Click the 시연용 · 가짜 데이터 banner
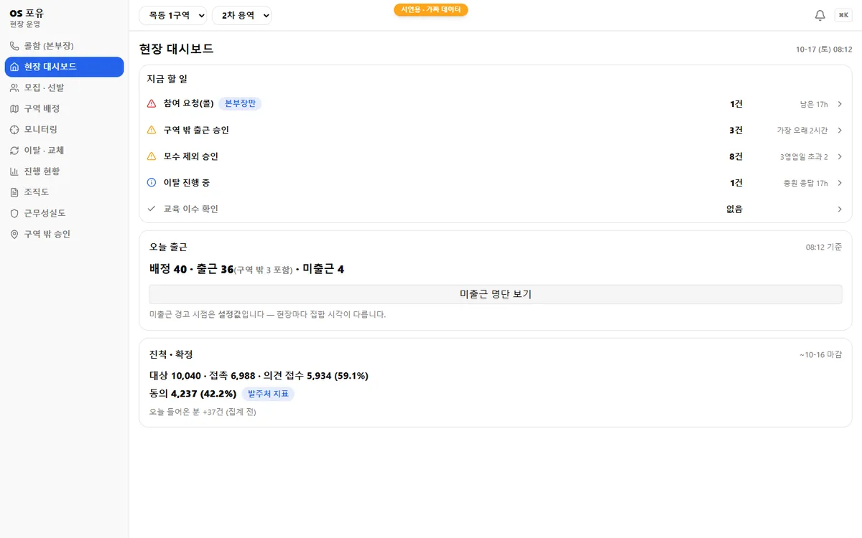 tap(431, 10)
